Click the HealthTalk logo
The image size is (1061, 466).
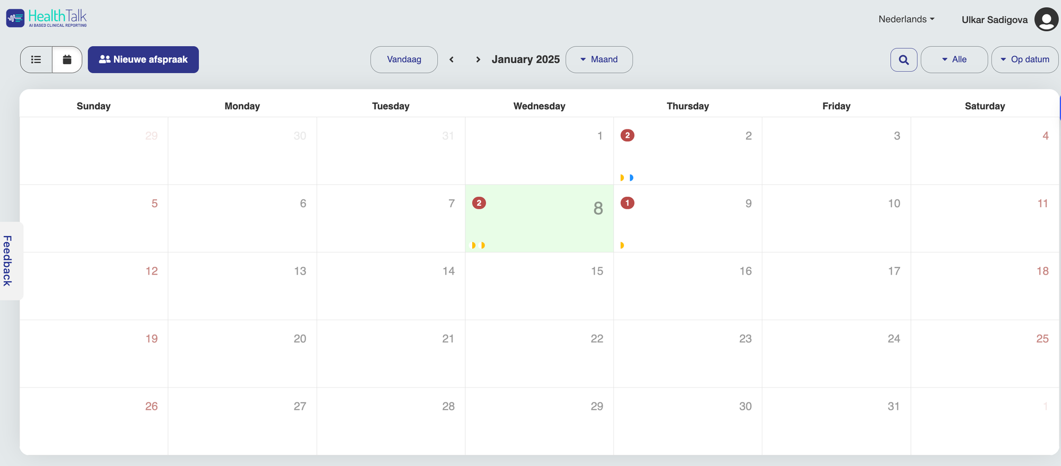point(47,18)
